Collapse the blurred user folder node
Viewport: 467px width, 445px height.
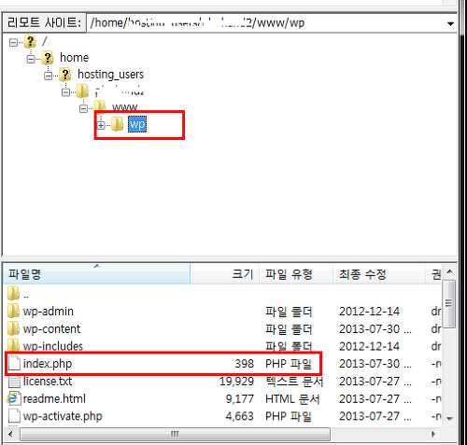click(65, 92)
